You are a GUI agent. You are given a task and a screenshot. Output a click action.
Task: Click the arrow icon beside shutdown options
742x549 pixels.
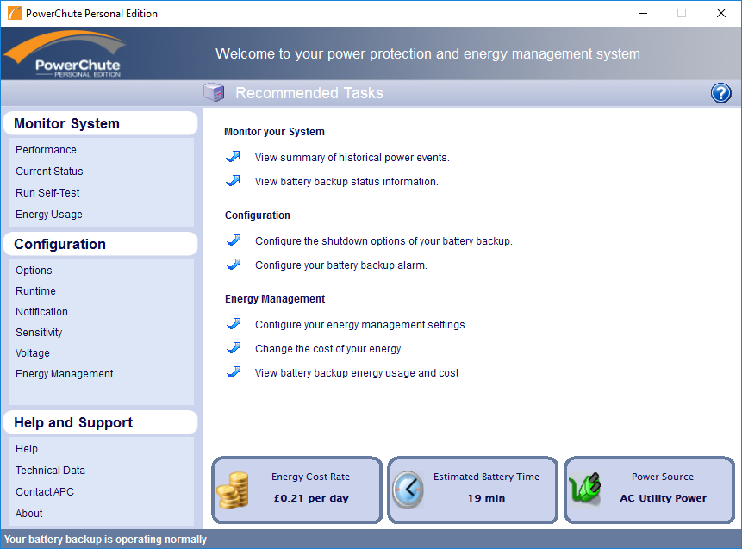pyautogui.click(x=234, y=240)
